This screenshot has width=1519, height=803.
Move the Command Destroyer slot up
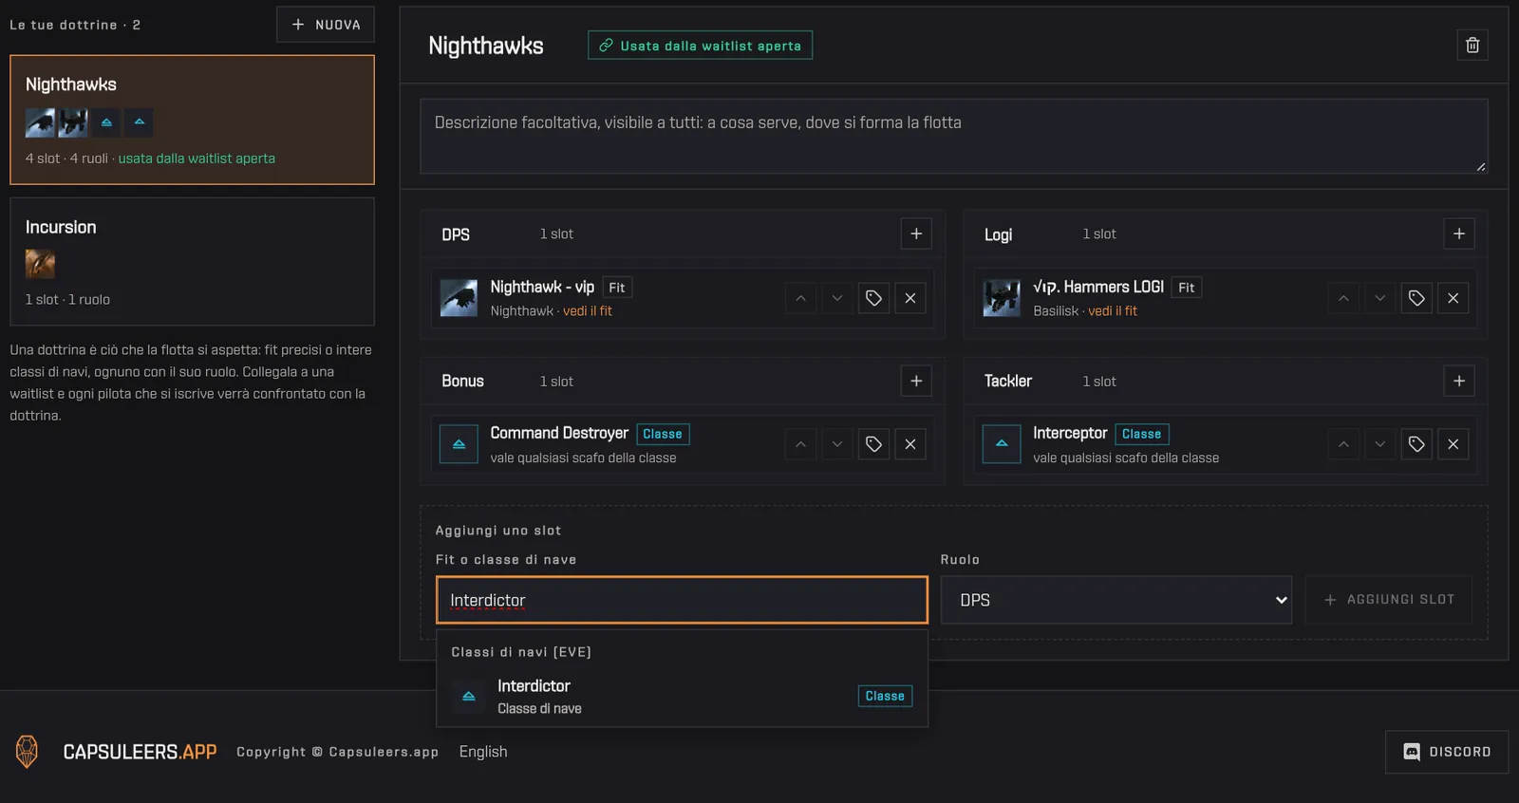coord(800,444)
